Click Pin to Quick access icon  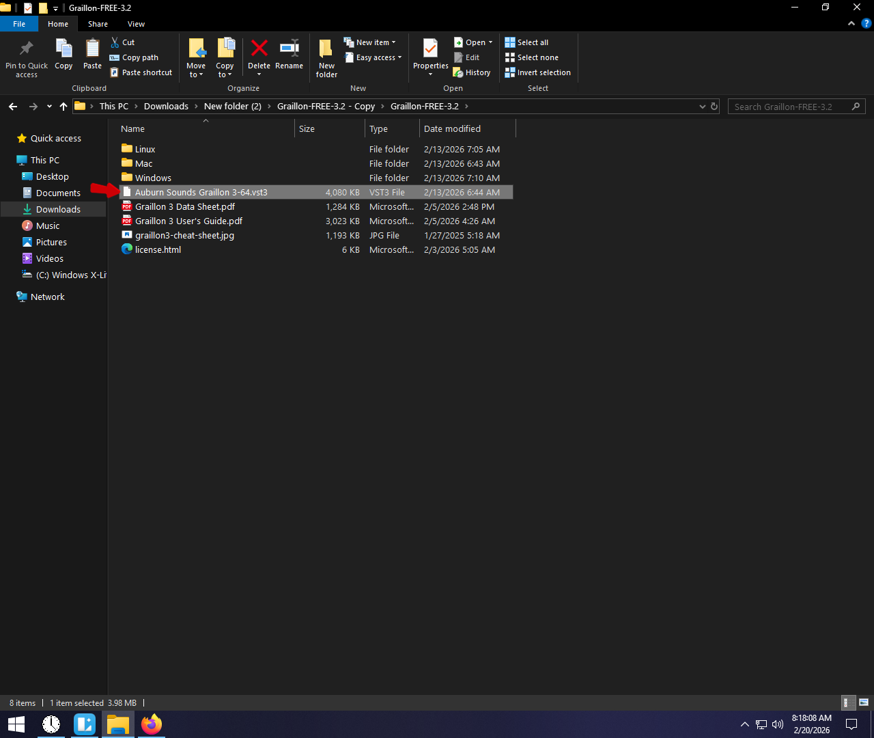click(27, 49)
